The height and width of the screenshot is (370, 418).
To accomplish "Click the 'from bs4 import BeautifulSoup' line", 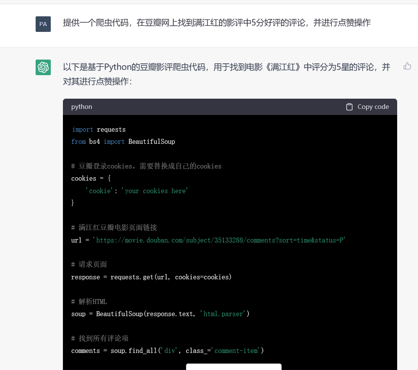I will (x=123, y=142).
